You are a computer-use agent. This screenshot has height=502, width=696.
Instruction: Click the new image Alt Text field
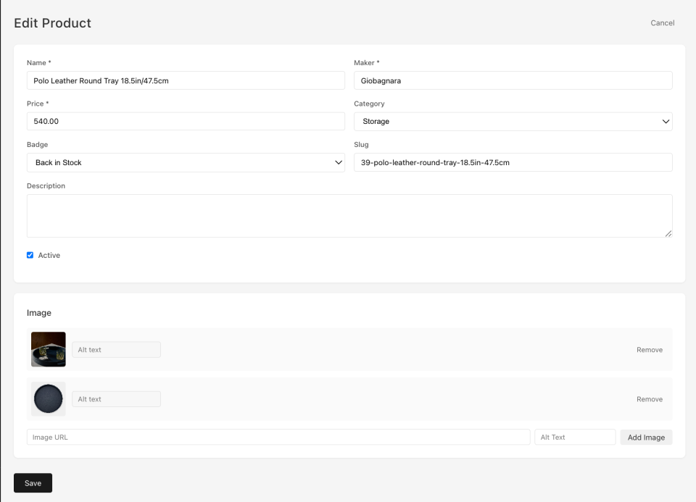575,437
